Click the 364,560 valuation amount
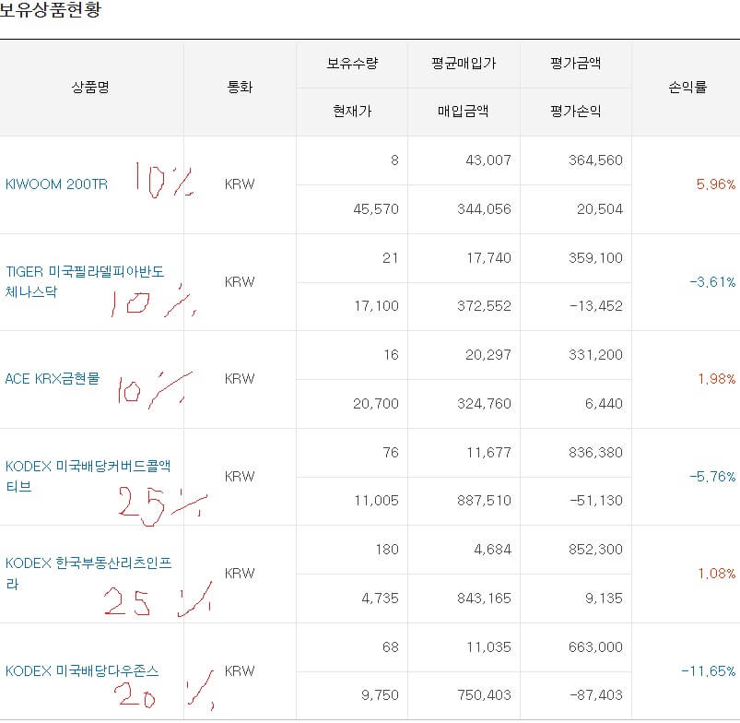Viewport: 740px width, 723px height. coord(595,160)
